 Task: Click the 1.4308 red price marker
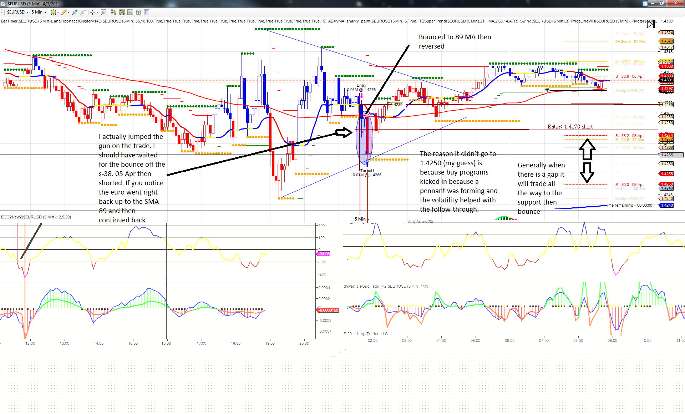coord(666,66)
